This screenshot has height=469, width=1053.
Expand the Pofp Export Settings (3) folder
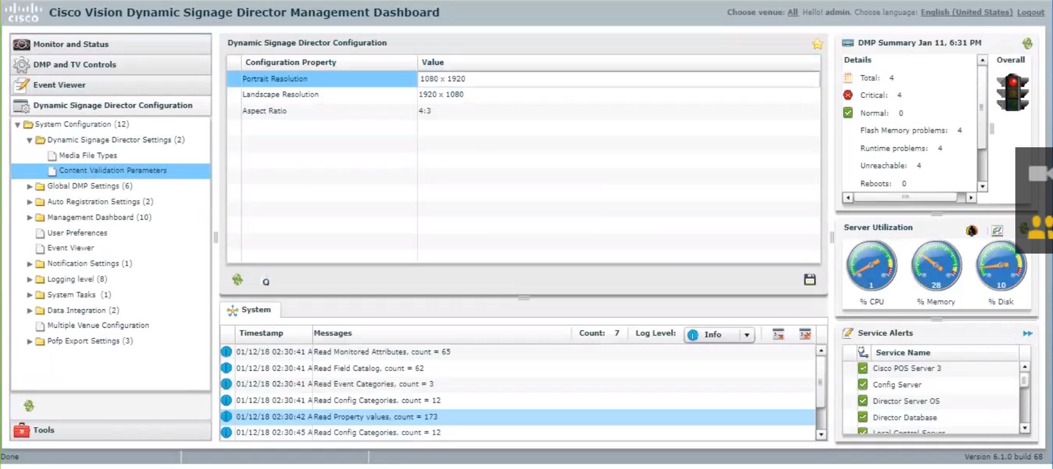pos(29,341)
